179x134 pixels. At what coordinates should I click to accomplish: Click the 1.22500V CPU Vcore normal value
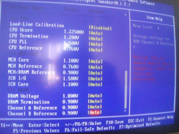point(74,32)
